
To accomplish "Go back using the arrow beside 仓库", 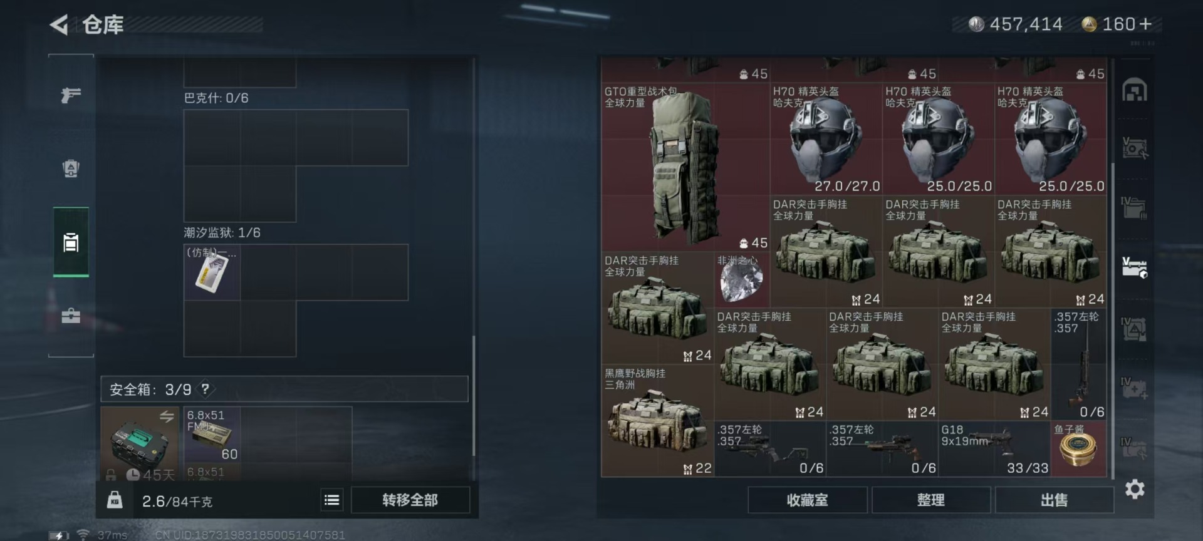I will pyautogui.click(x=59, y=25).
